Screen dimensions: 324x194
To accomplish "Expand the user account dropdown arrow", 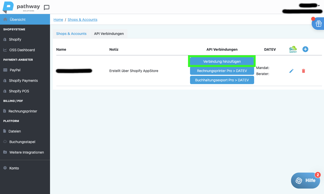I will (x=319, y=6).
